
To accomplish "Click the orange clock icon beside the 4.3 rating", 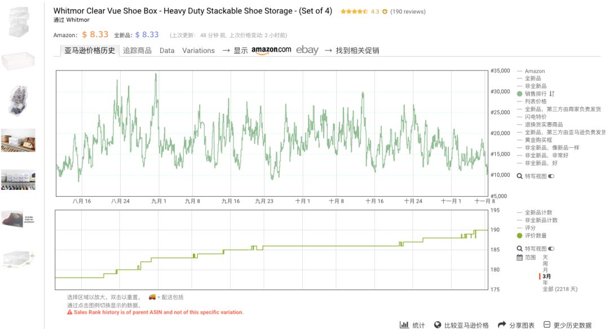I will click(385, 12).
